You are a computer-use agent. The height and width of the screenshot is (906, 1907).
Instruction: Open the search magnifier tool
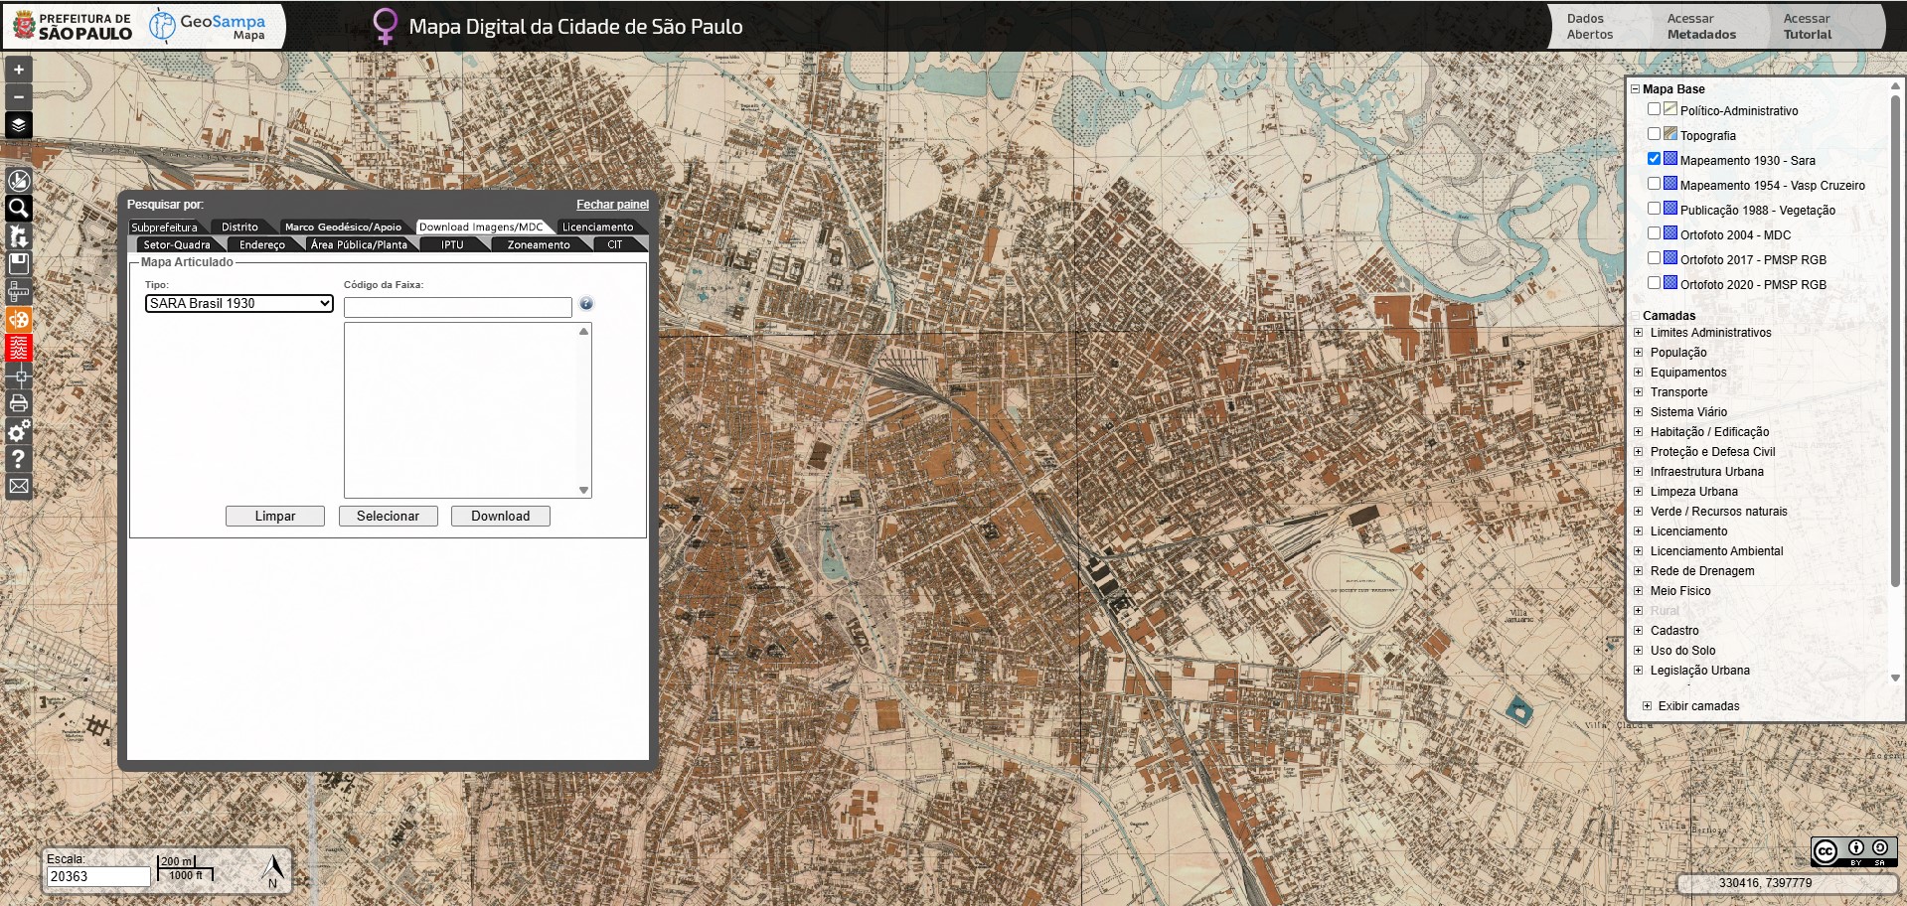(x=19, y=208)
